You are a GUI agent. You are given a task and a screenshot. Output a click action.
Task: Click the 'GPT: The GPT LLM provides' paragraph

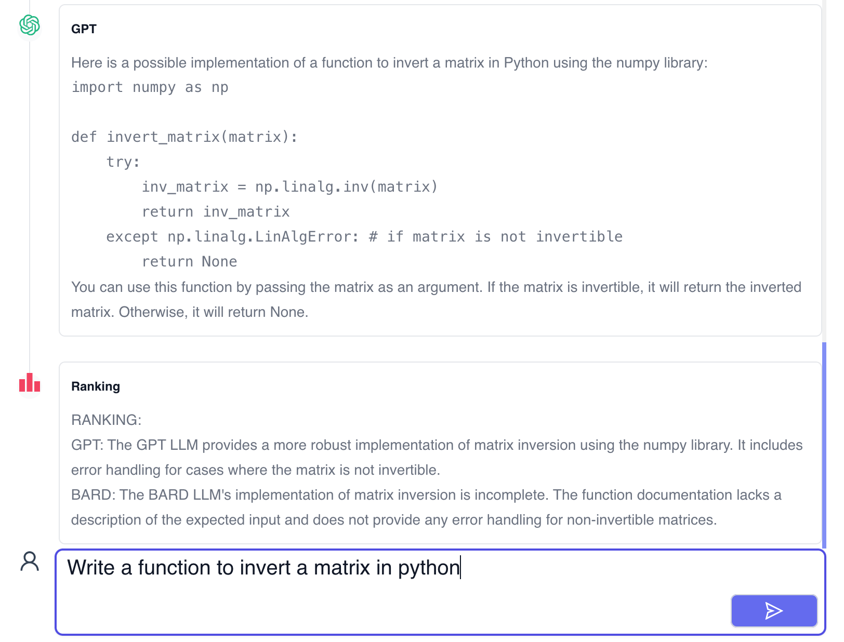click(x=437, y=458)
